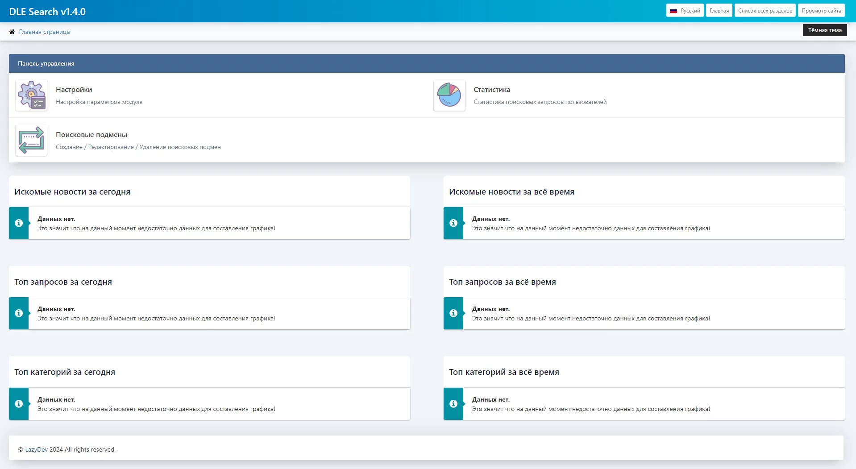Click the DLE Search v1.4.0 header title
This screenshot has width=856, height=469.
[47, 12]
